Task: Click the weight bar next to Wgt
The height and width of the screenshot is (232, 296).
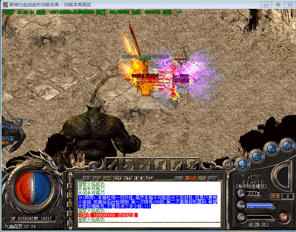Action: pyautogui.click(x=260, y=218)
